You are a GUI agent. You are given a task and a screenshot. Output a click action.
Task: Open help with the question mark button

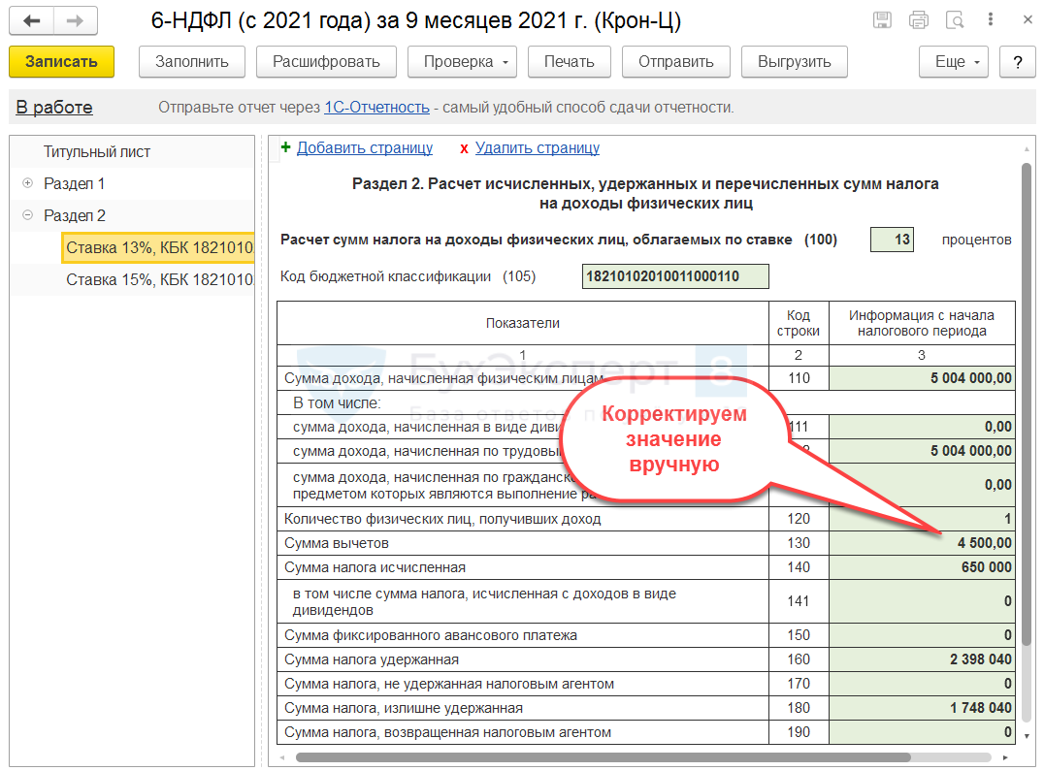(1018, 61)
